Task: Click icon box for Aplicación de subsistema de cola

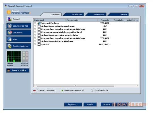Action: [x=39, y=26]
